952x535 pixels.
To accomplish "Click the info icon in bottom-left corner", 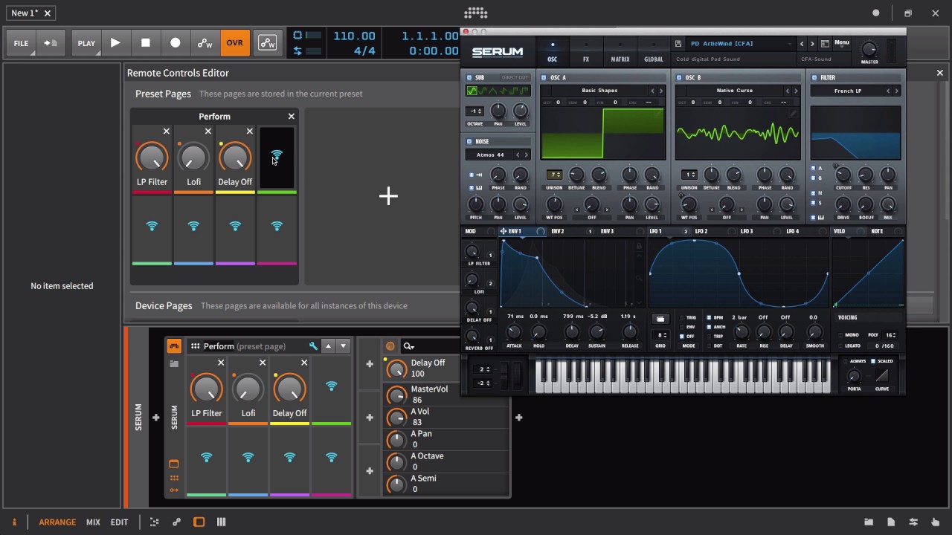I will click(14, 522).
